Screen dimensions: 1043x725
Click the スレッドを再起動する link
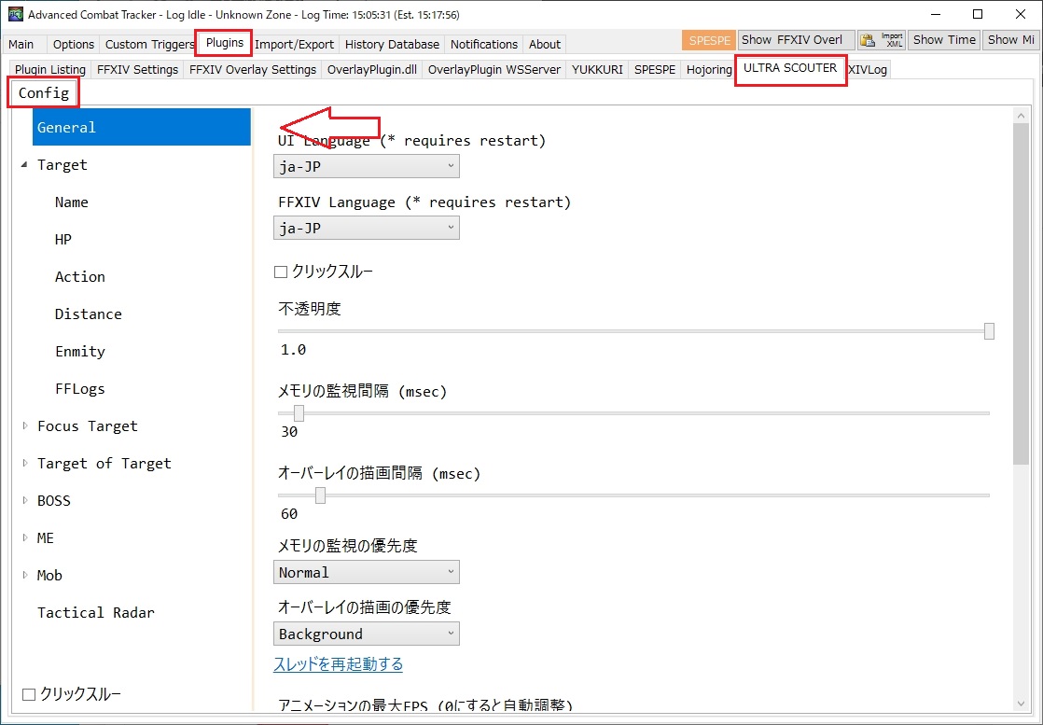click(338, 663)
